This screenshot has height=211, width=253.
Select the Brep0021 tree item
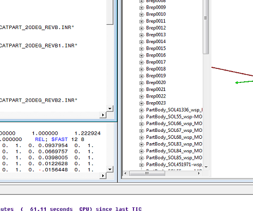(156, 89)
